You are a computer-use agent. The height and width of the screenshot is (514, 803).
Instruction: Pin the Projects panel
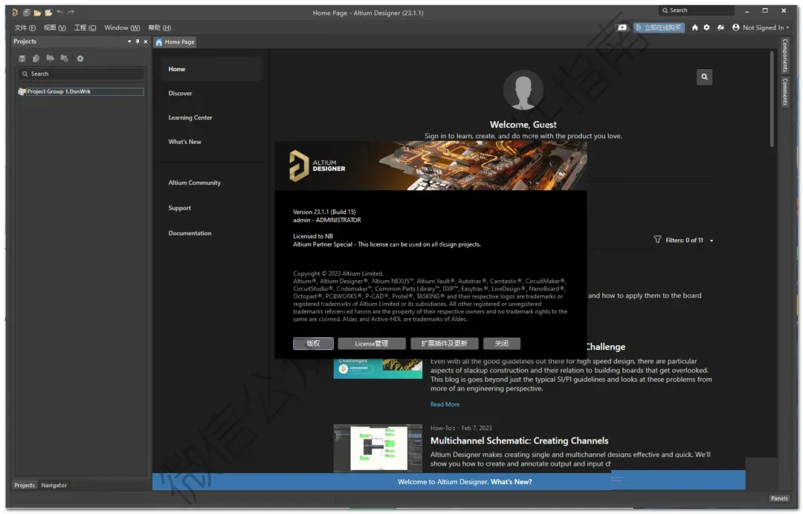coord(138,42)
